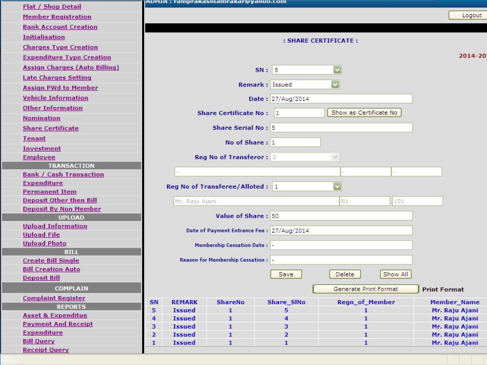Open the Tenant link

point(34,138)
